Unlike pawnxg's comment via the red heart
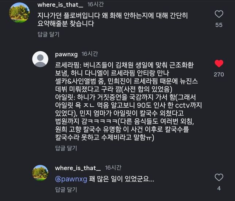This screenshot has width=235, height=201. [219, 64]
